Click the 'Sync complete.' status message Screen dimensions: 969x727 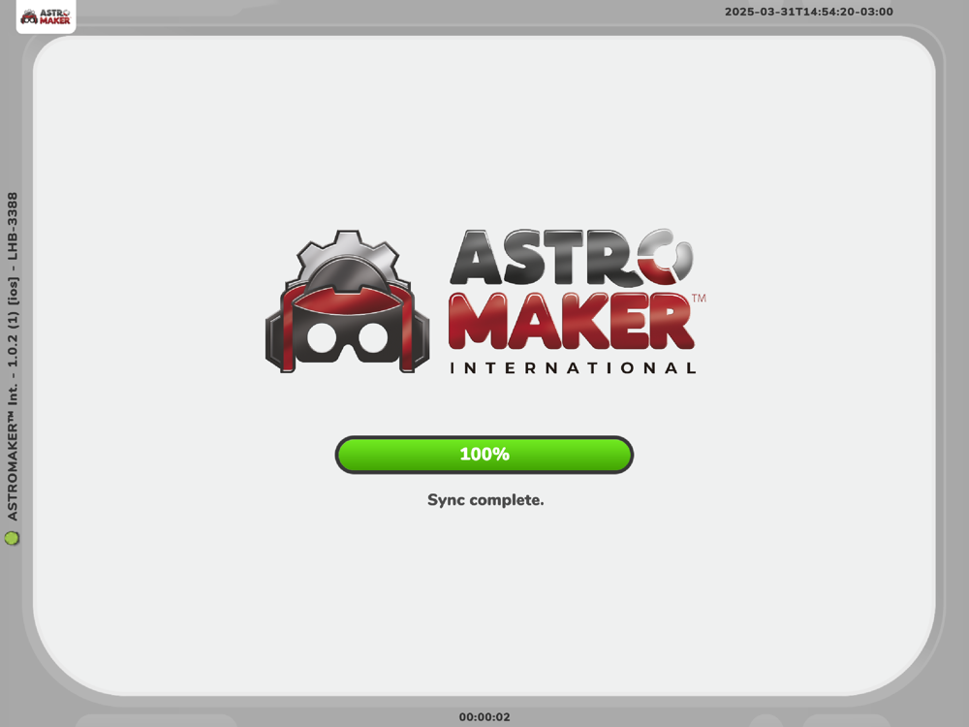485,499
